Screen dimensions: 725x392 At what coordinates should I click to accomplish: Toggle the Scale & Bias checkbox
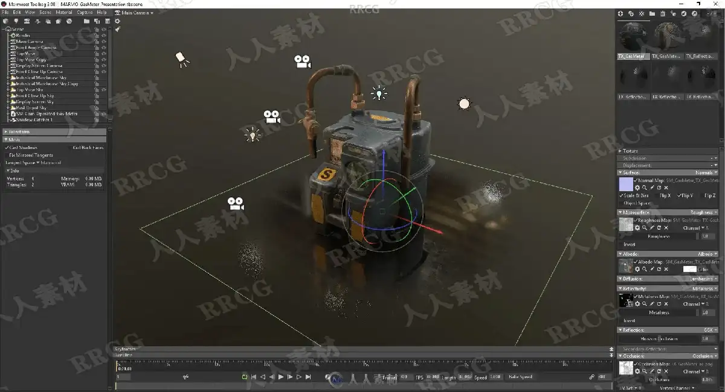(x=621, y=195)
